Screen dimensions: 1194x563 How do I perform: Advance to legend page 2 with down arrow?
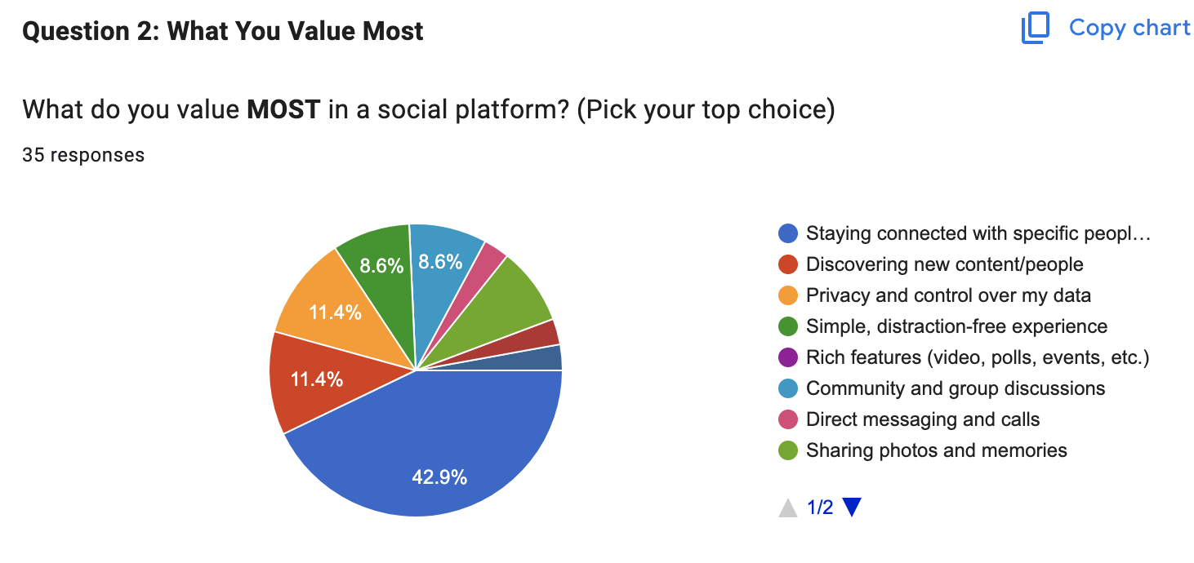coord(853,506)
